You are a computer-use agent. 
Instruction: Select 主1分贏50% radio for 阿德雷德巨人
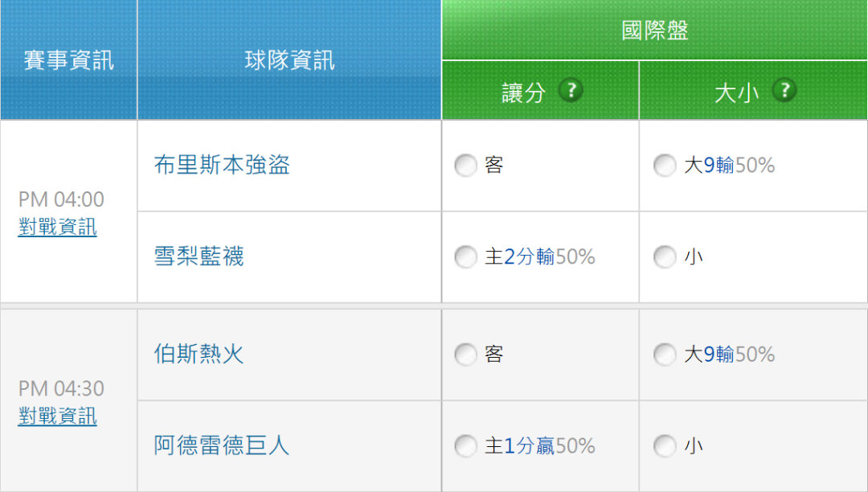[465, 446]
